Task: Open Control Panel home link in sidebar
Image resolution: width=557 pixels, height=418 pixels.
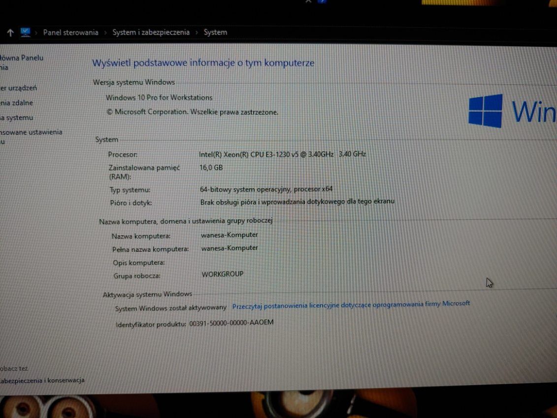Action: pos(22,62)
